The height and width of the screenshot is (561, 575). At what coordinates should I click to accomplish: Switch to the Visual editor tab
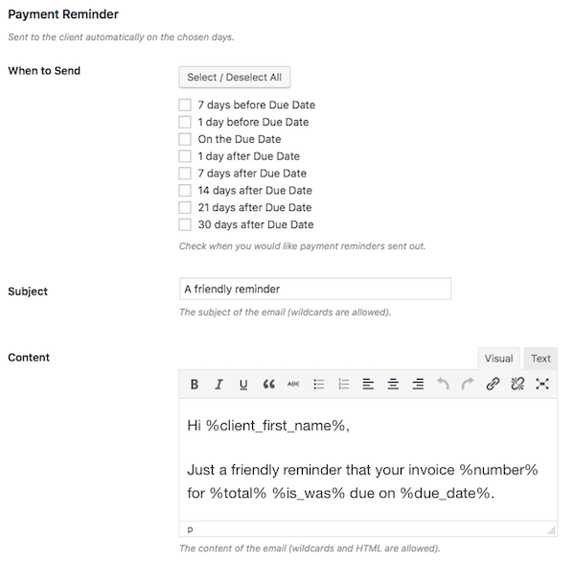498,359
